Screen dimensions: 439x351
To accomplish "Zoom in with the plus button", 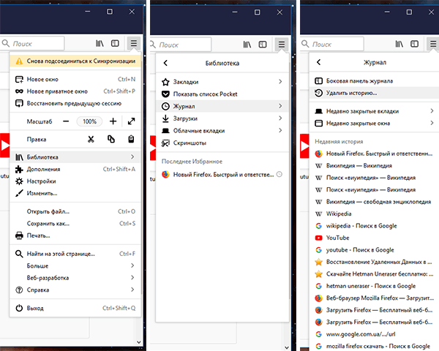I will [113, 121].
